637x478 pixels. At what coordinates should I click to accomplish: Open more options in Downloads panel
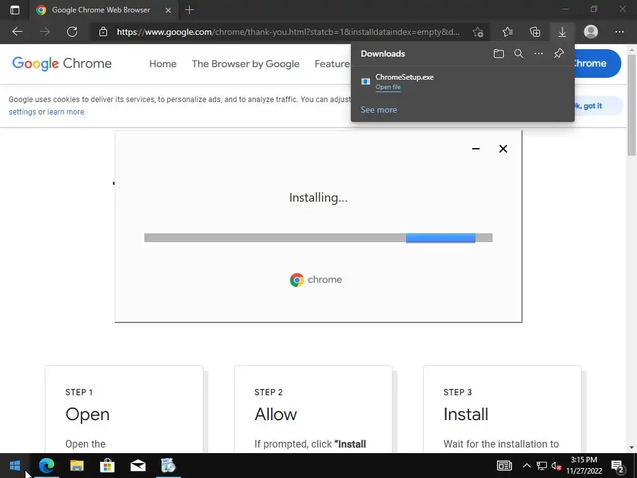click(x=539, y=54)
